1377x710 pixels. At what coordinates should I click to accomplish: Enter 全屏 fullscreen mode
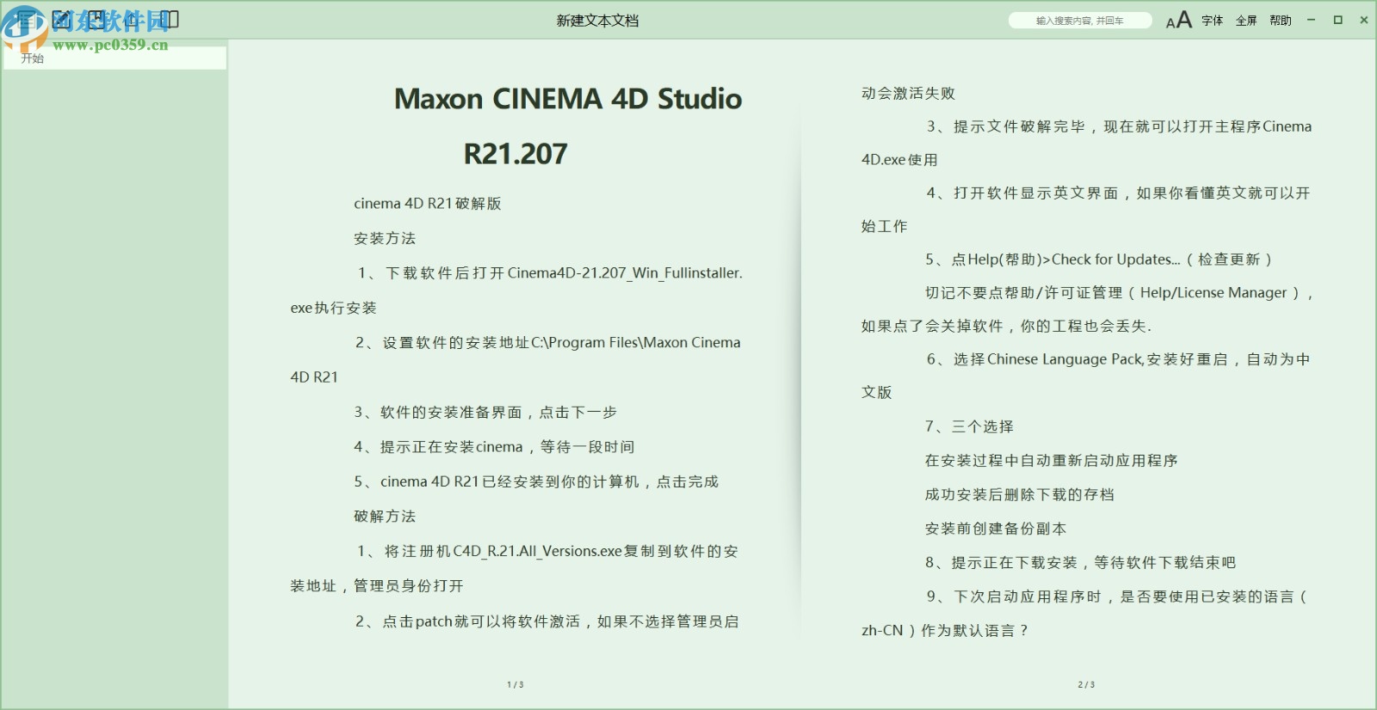[x=1246, y=21]
